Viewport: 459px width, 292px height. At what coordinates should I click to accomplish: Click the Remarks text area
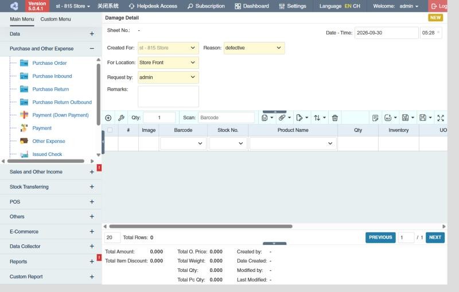168,96
